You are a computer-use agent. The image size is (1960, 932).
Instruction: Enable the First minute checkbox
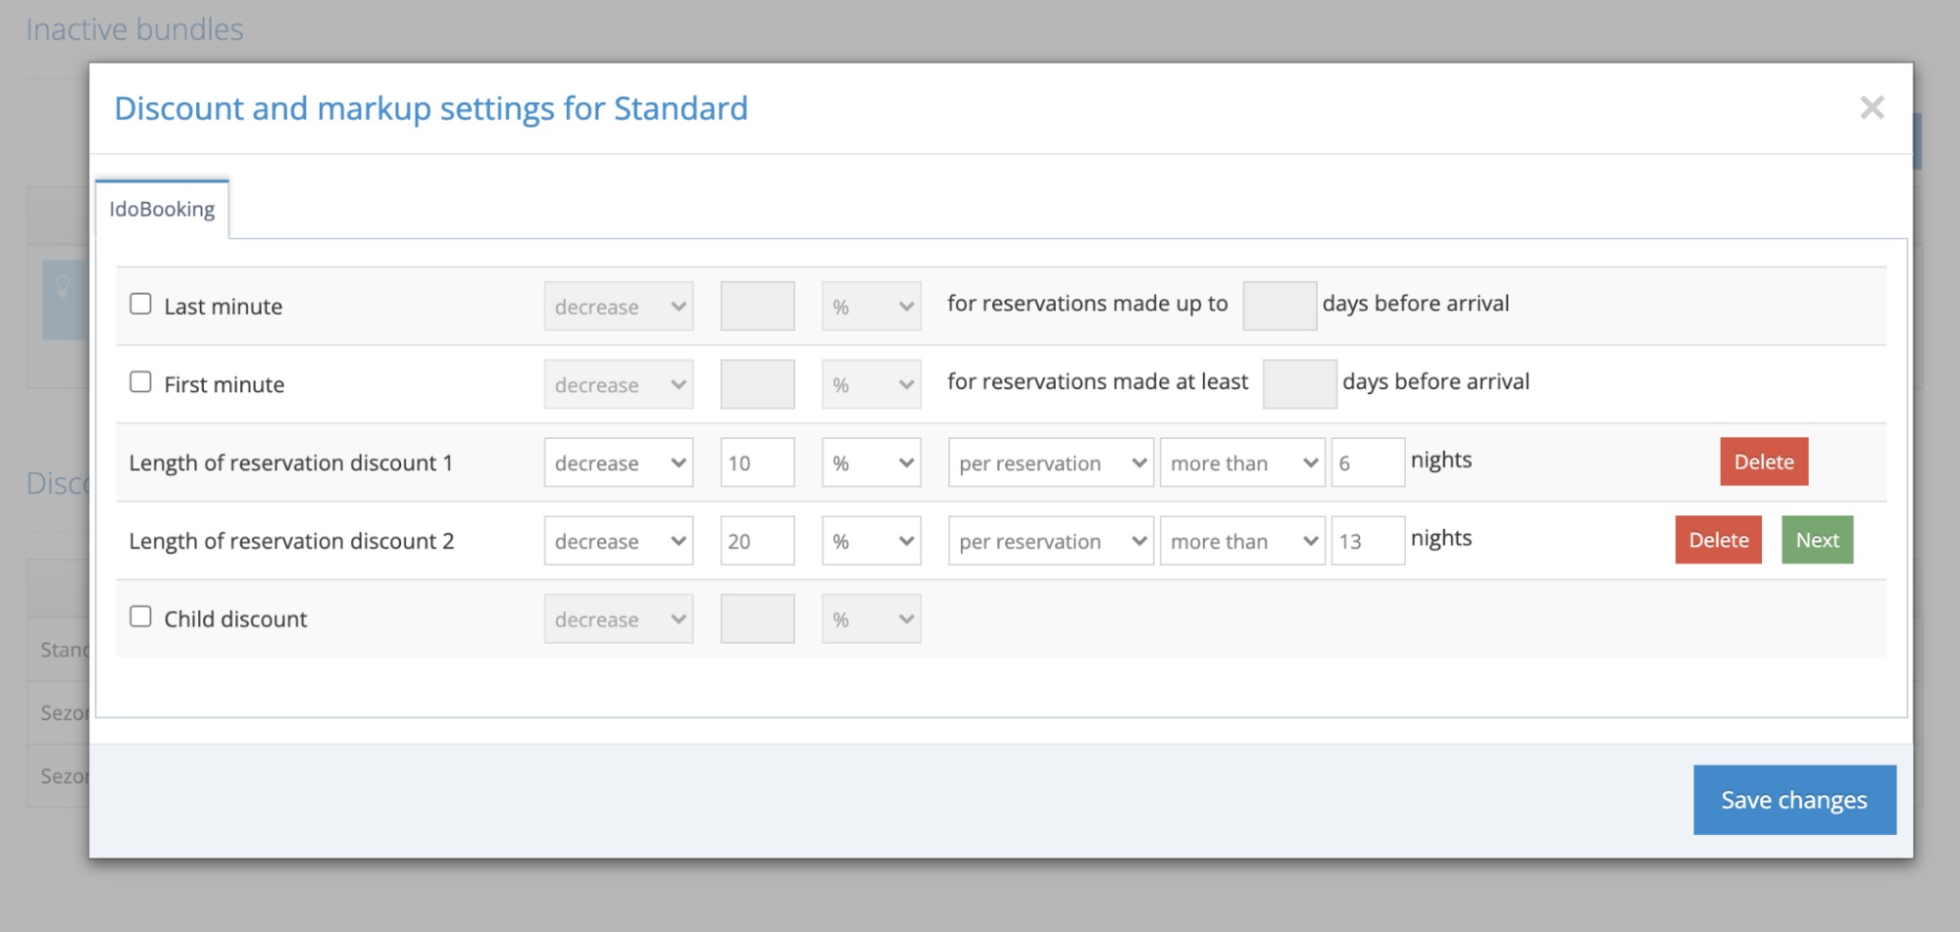(141, 382)
